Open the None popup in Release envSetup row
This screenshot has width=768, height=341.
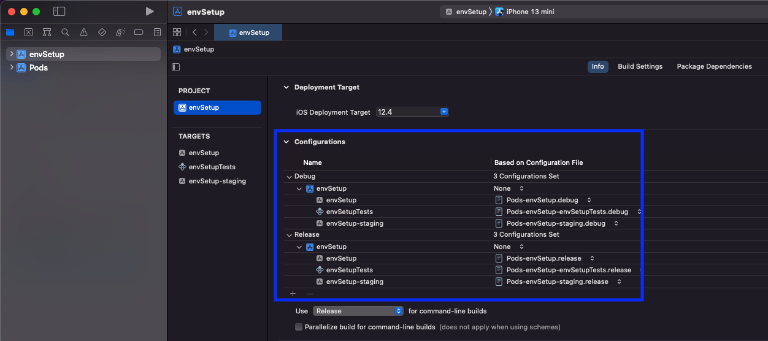tap(509, 247)
